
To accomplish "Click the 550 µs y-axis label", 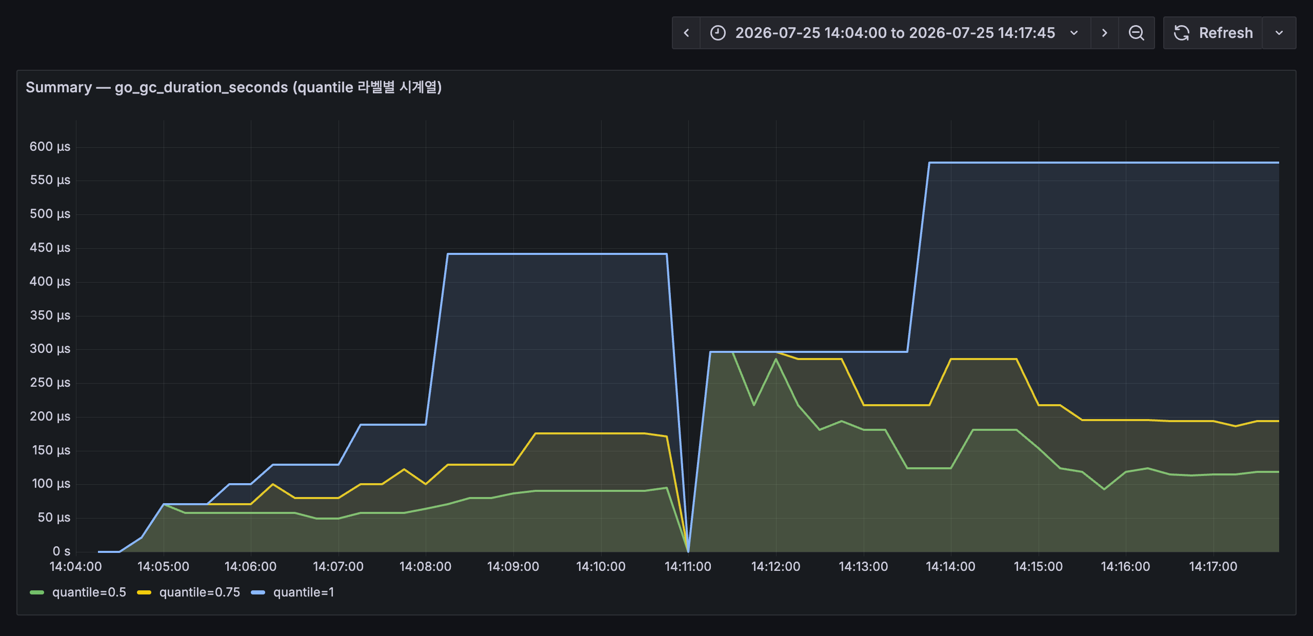I will coord(50,180).
